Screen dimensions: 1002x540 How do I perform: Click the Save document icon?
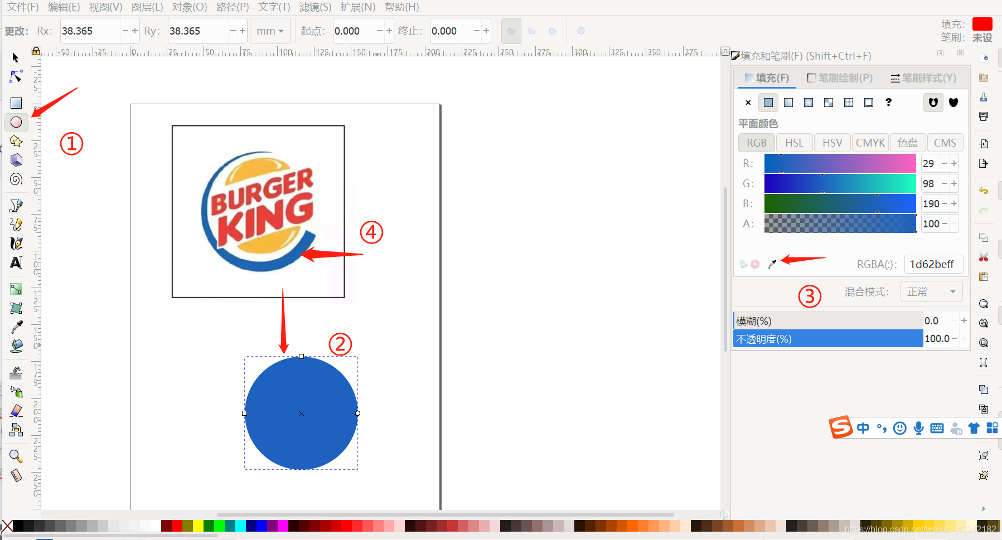pos(984,98)
